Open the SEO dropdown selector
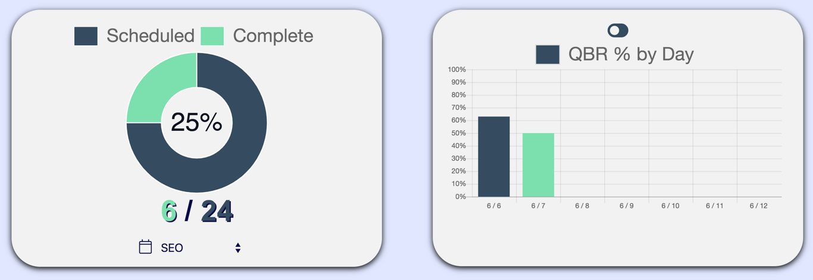The image size is (813, 280). (196, 248)
